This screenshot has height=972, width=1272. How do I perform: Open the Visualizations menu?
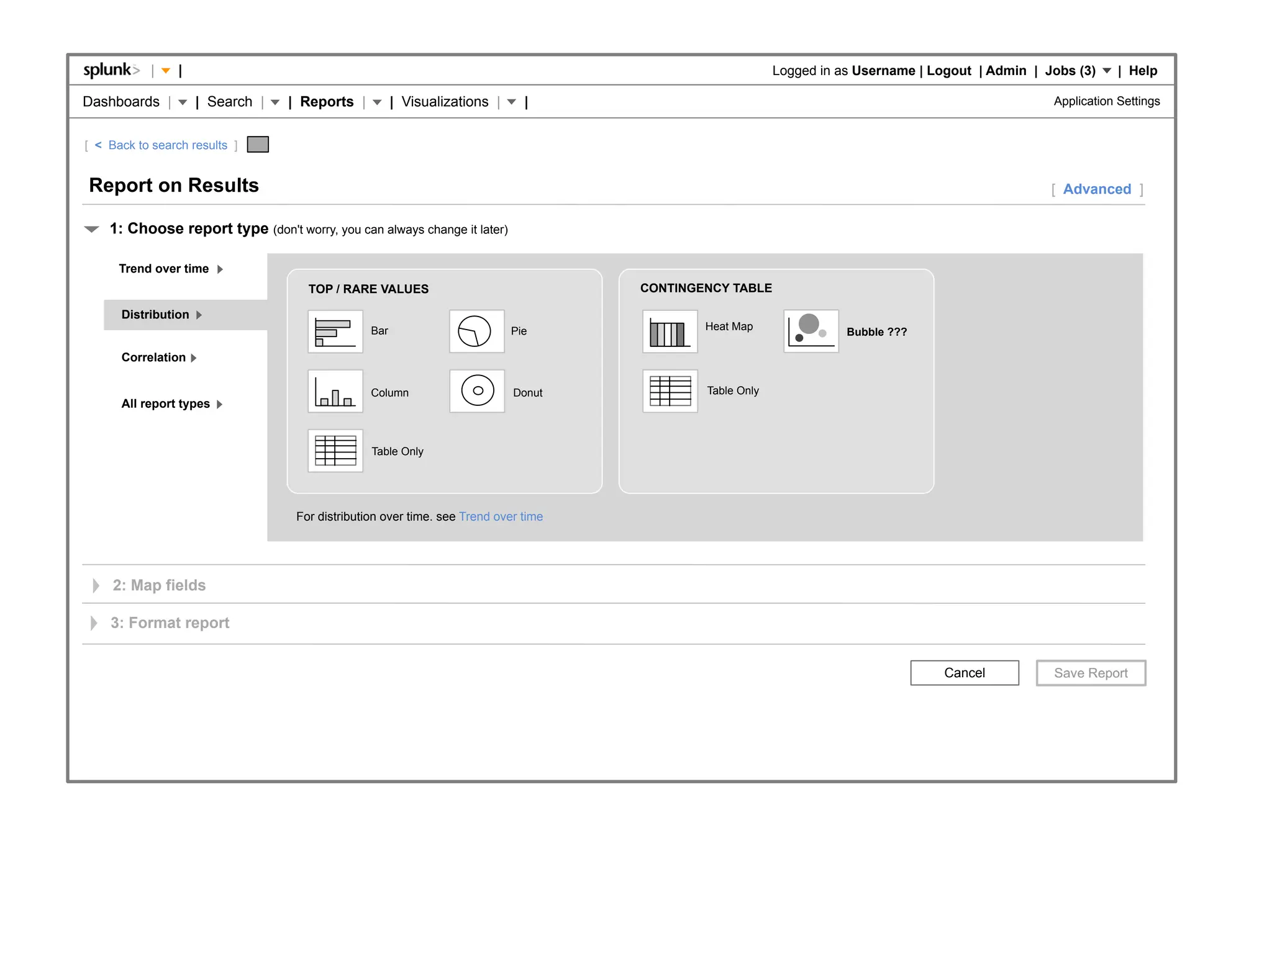coord(445,102)
